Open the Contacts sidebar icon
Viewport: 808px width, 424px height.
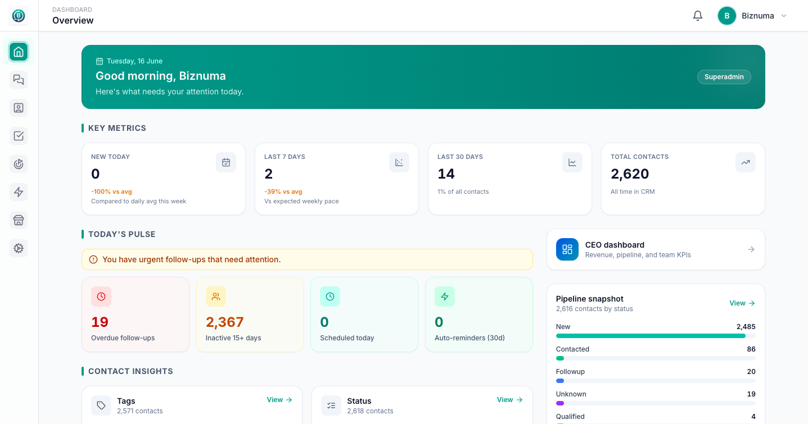(x=19, y=108)
